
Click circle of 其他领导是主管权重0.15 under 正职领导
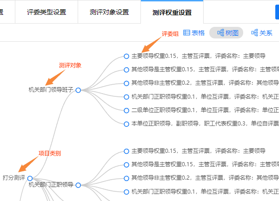coord(126,165)
